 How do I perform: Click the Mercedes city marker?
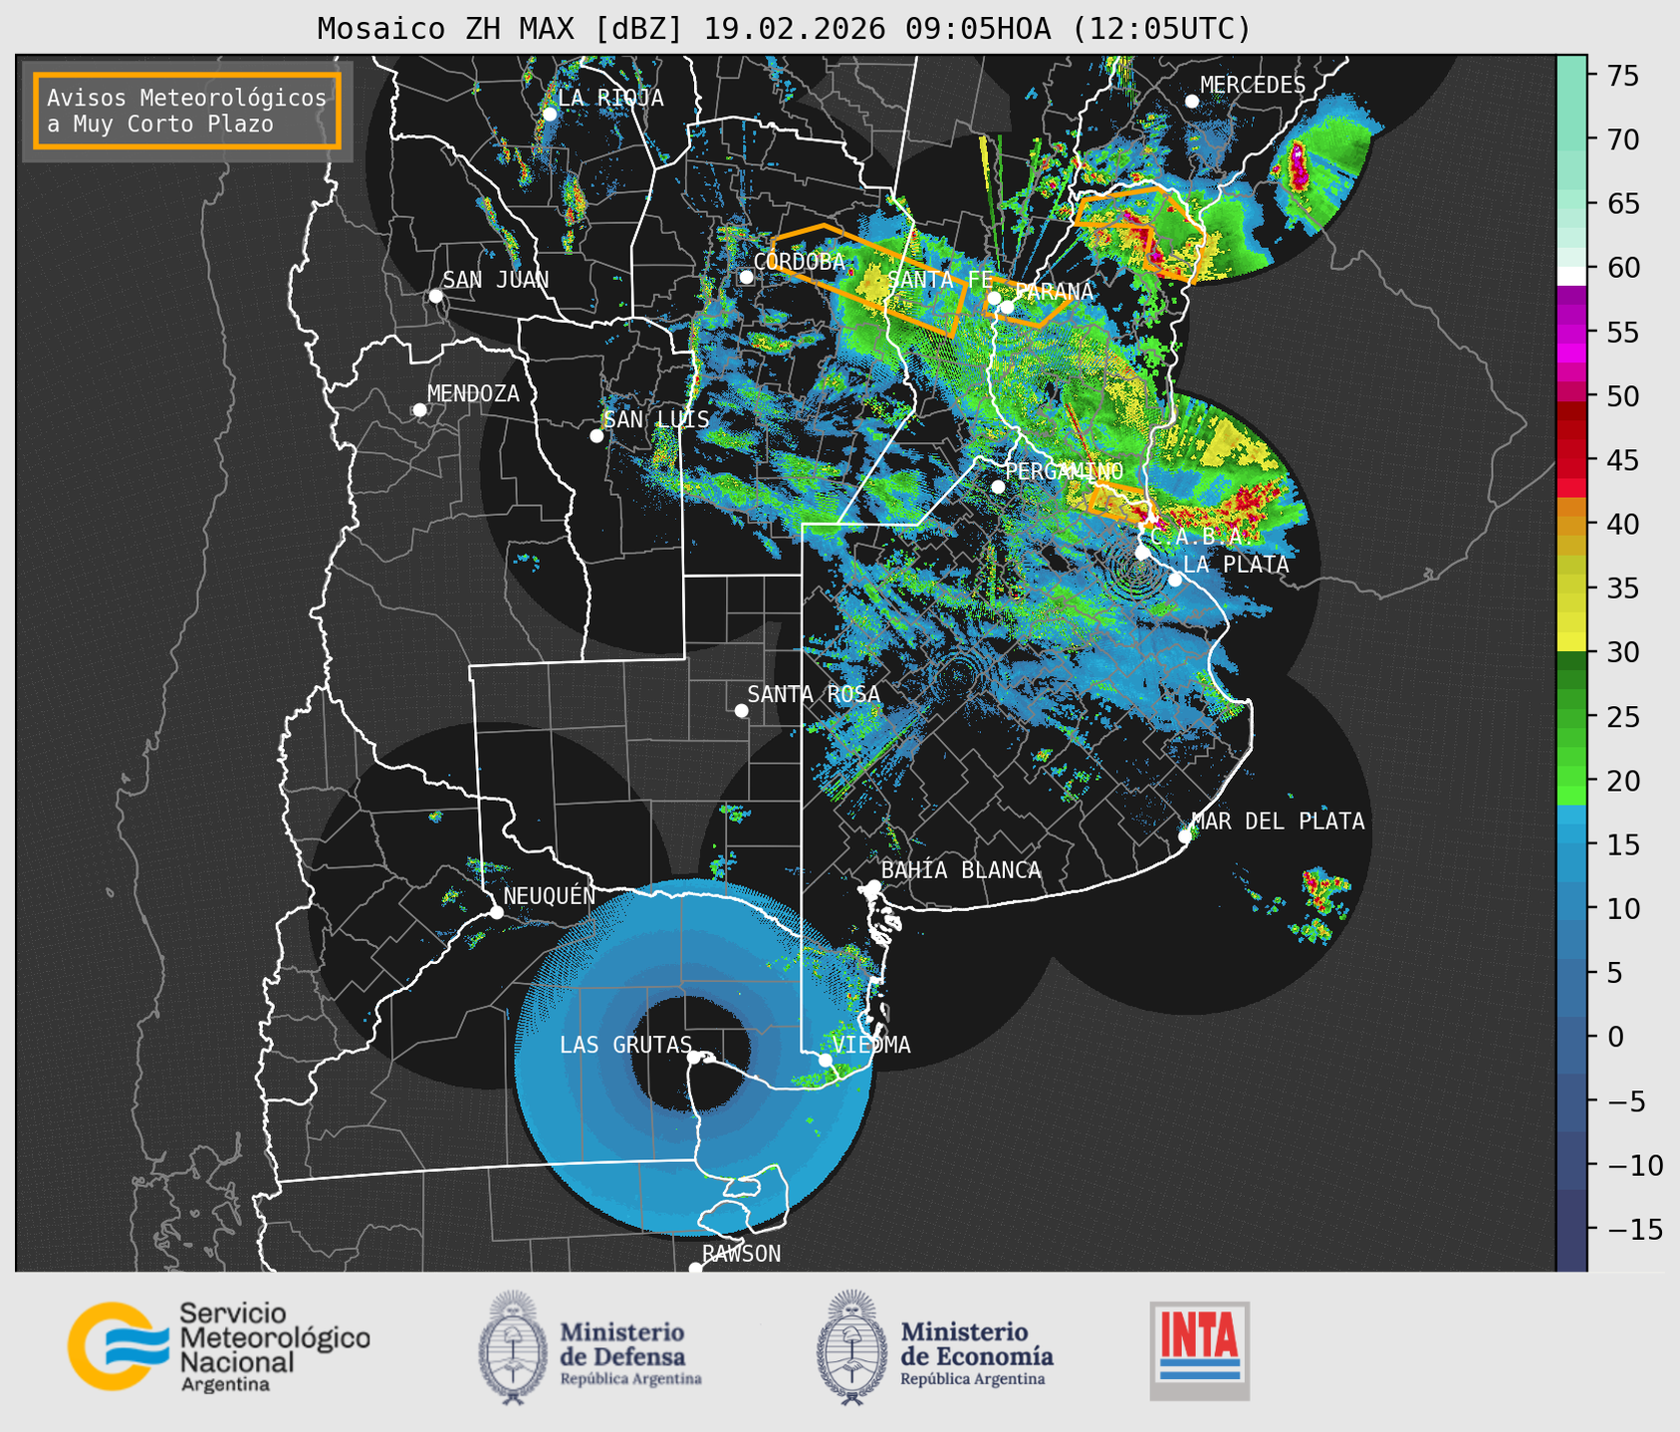[1191, 102]
